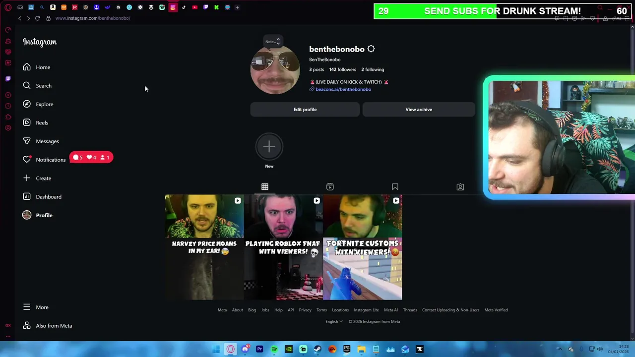Image resolution: width=635 pixels, height=357 pixels.
Task: Open the 2 following list
Action: point(373,69)
